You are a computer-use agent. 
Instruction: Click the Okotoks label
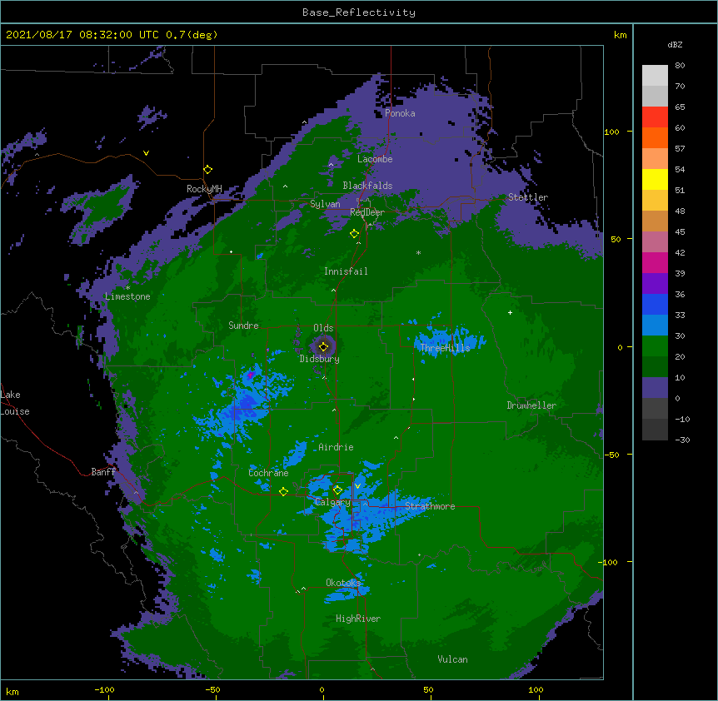pyautogui.click(x=343, y=583)
